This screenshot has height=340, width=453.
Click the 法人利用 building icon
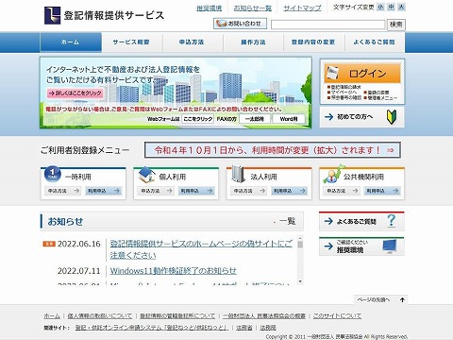click(x=238, y=174)
